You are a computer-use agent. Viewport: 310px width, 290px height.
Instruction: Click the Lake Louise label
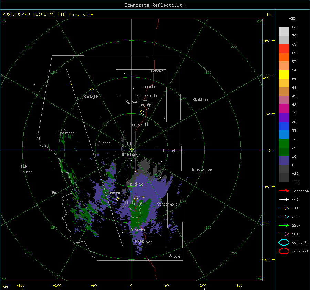click(27, 169)
